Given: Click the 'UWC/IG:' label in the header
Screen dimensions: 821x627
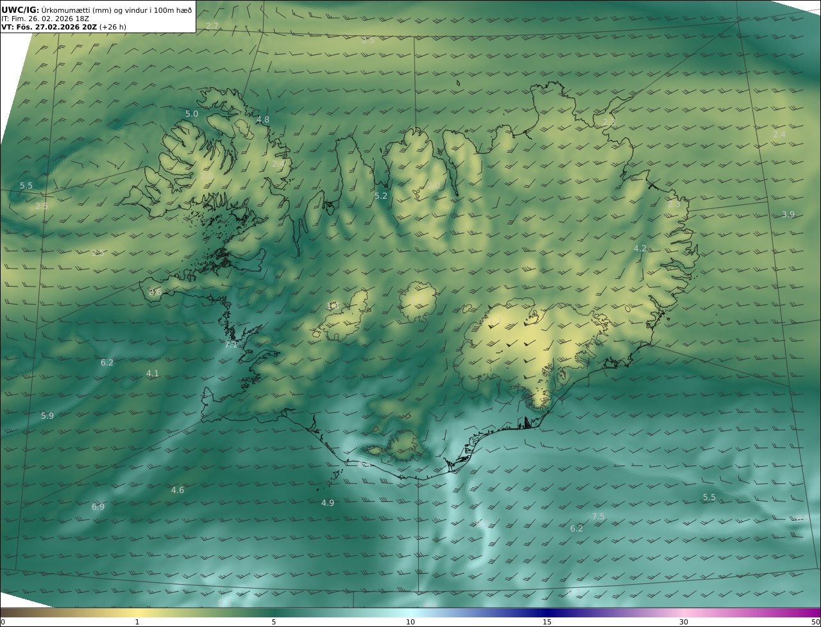Looking at the screenshot, I should tap(21, 10).
